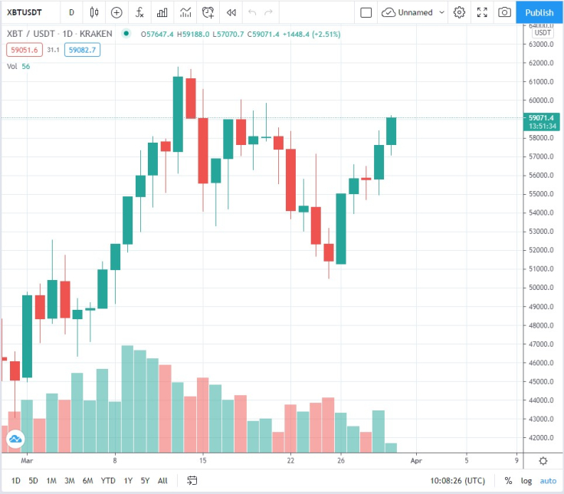Open the candlestick chart style selector
Image resolution: width=564 pixels, height=494 pixels.
(x=94, y=12)
